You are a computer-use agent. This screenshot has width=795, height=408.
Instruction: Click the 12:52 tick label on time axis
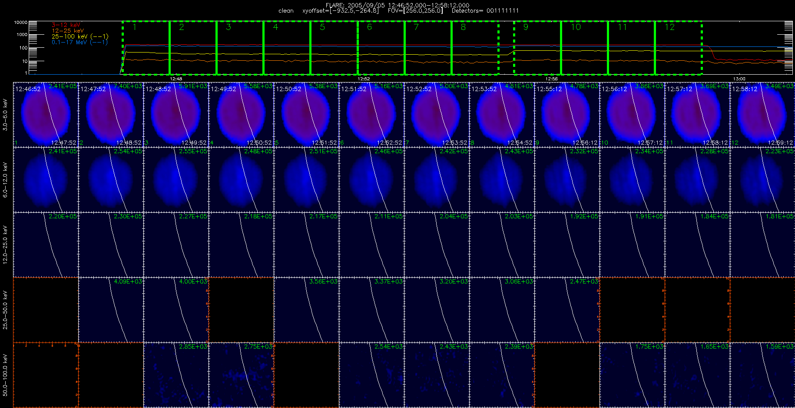pos(364,79)
